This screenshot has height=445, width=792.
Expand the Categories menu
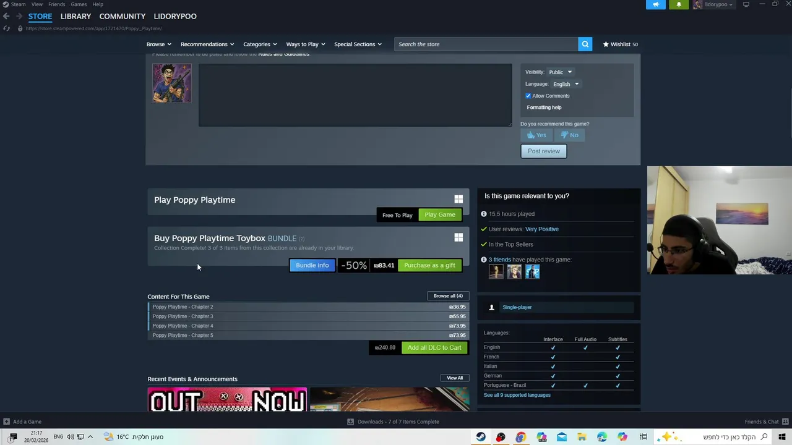(260, 44)
